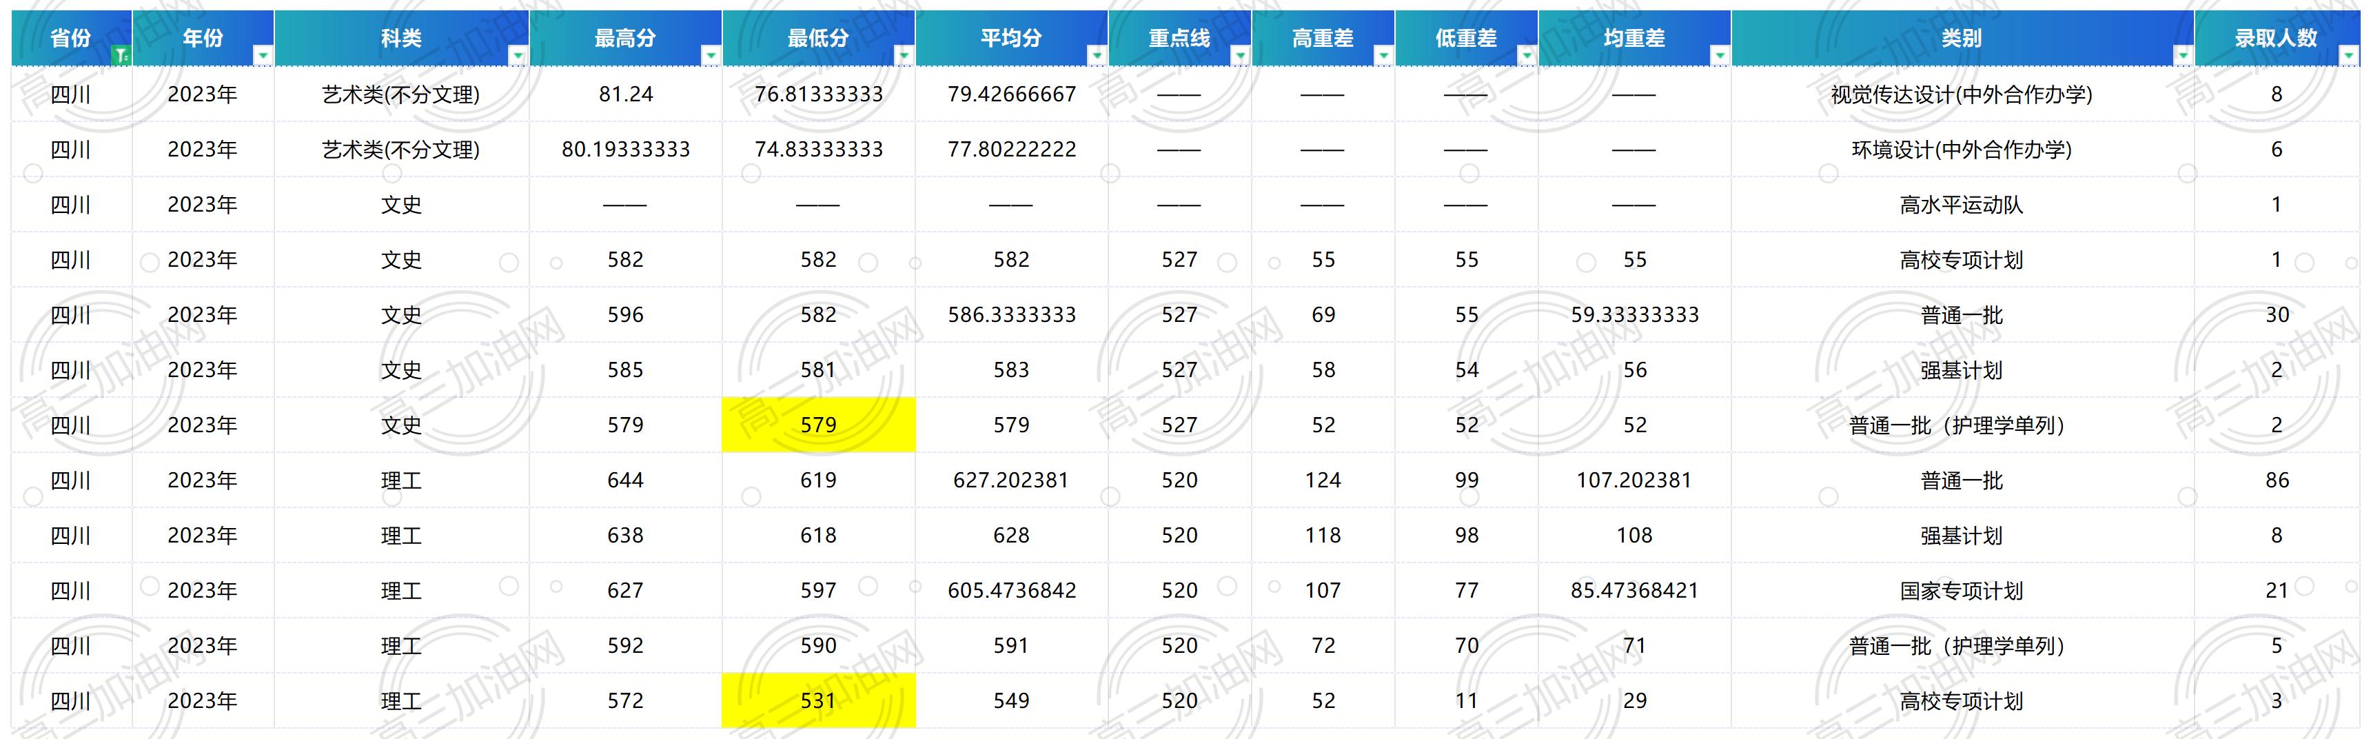The image size is (2371, 739).
Task: Open the 均重差 column filter dropdown
Action: click(x=1720, y=56)
